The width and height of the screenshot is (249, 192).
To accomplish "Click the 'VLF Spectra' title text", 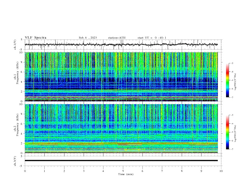I will 36,38.
